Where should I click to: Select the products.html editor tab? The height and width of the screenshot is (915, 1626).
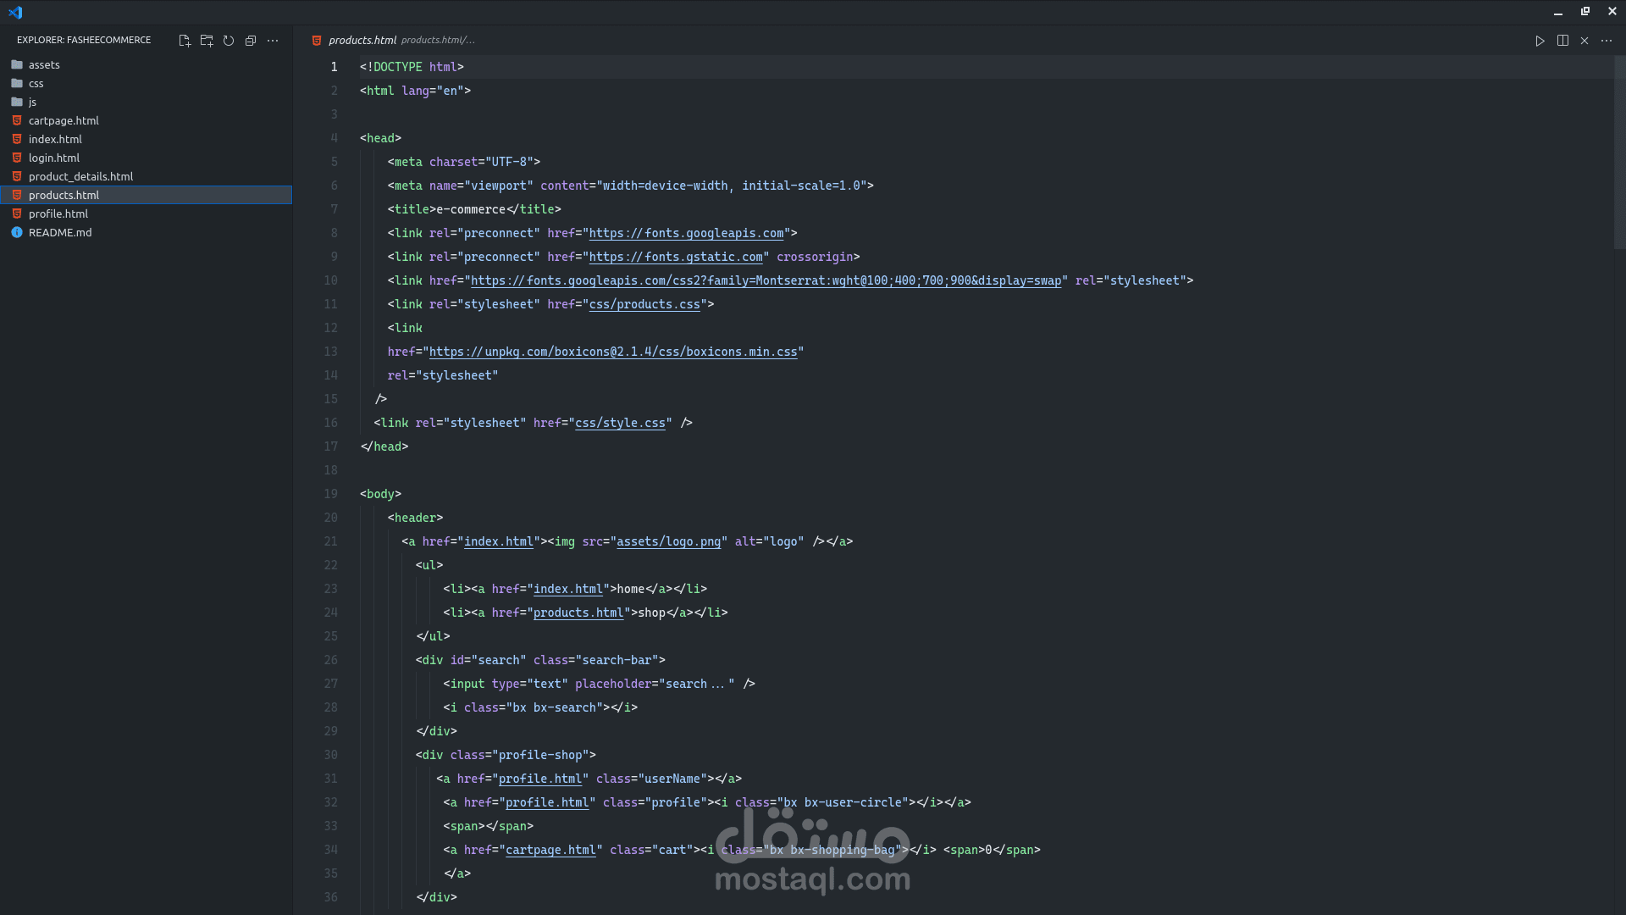click(x=362, y=40)
